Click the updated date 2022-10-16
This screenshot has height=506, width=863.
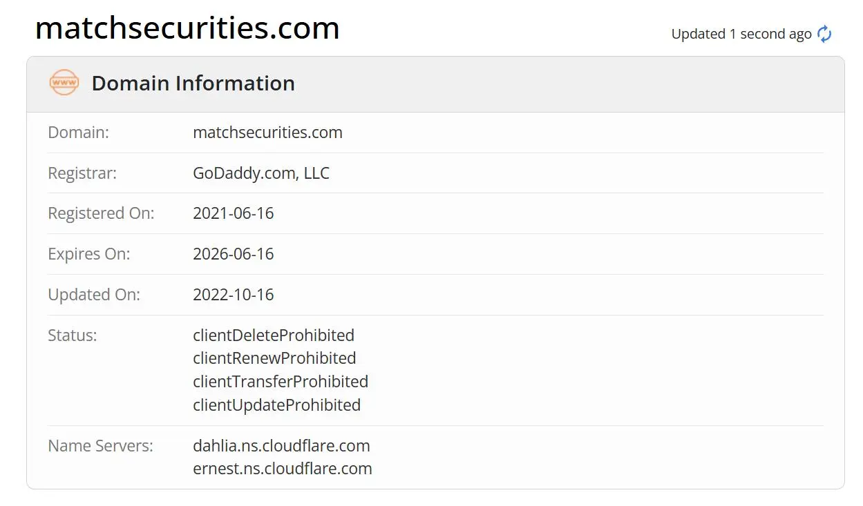(234, 295)
